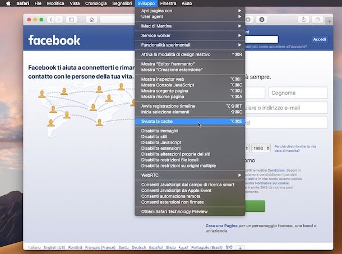This screenshot has height=254, width=342.
Task: Switch language to Français (France)
Action: [x=100, y=247]
